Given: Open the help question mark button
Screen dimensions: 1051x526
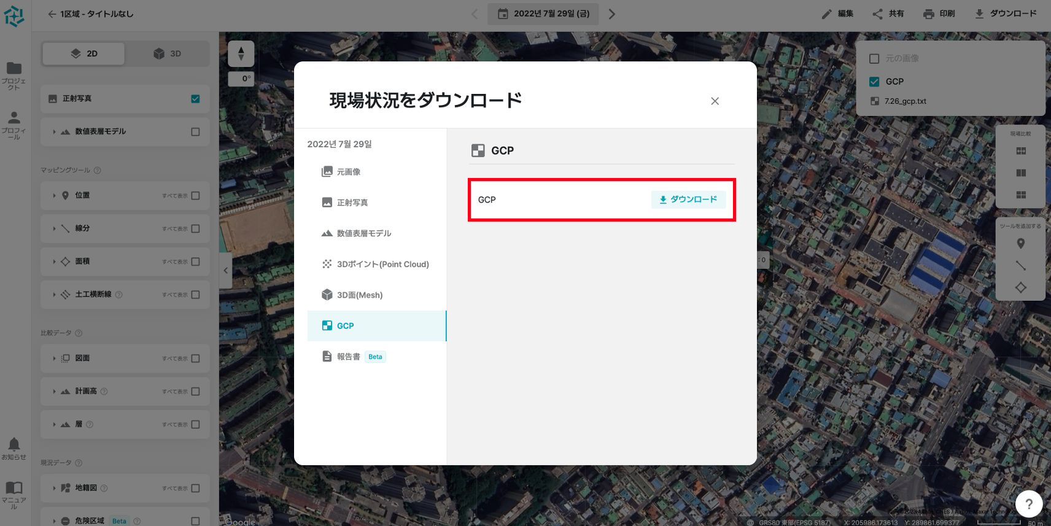Looking at the screenshot, I should 1029,504.
